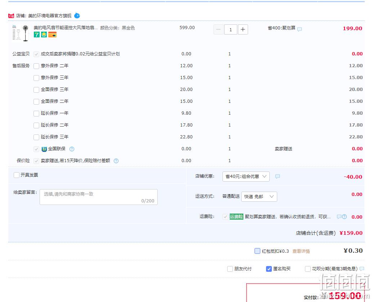Open the 快递 免邮 shipping dropdown
The width and height of the screenshot is (373, 302).
[x=259, y=197]
